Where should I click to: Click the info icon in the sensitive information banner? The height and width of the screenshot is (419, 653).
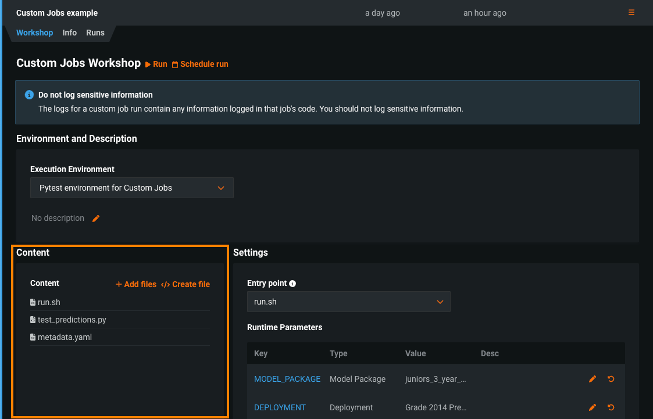tap(29, 95)
